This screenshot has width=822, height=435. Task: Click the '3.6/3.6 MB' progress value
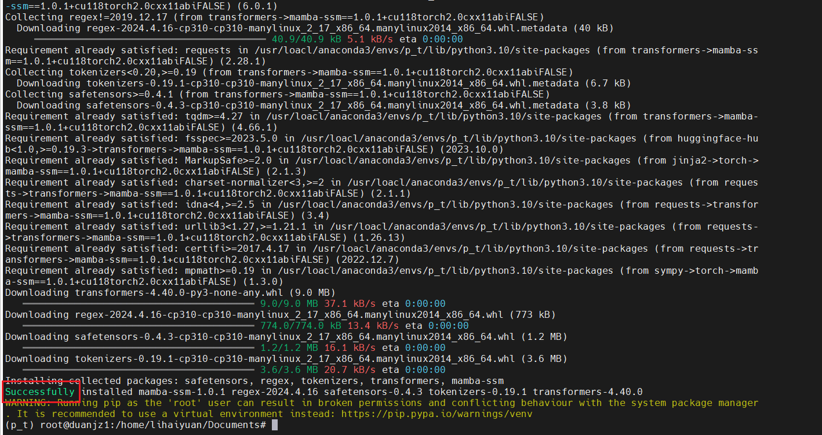pos(289,370)
